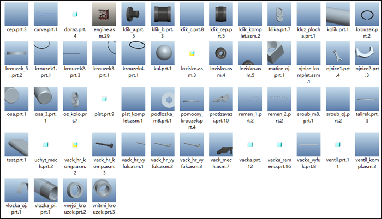Open the kul.prt.1 sphere part
This screenshot has width=382, height=219.
click(x=163, y=53)
